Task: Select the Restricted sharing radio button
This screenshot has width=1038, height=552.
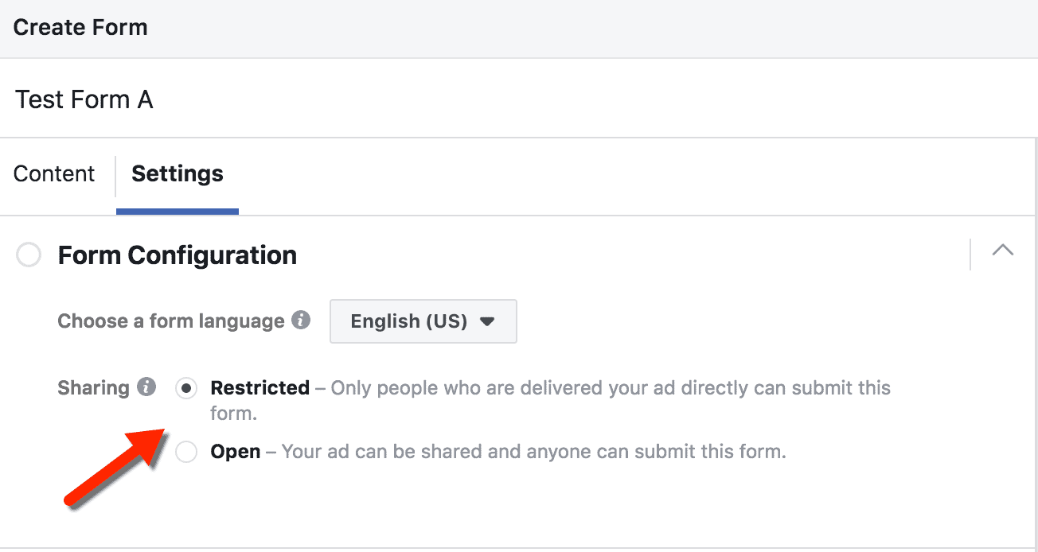Action: 186,388
